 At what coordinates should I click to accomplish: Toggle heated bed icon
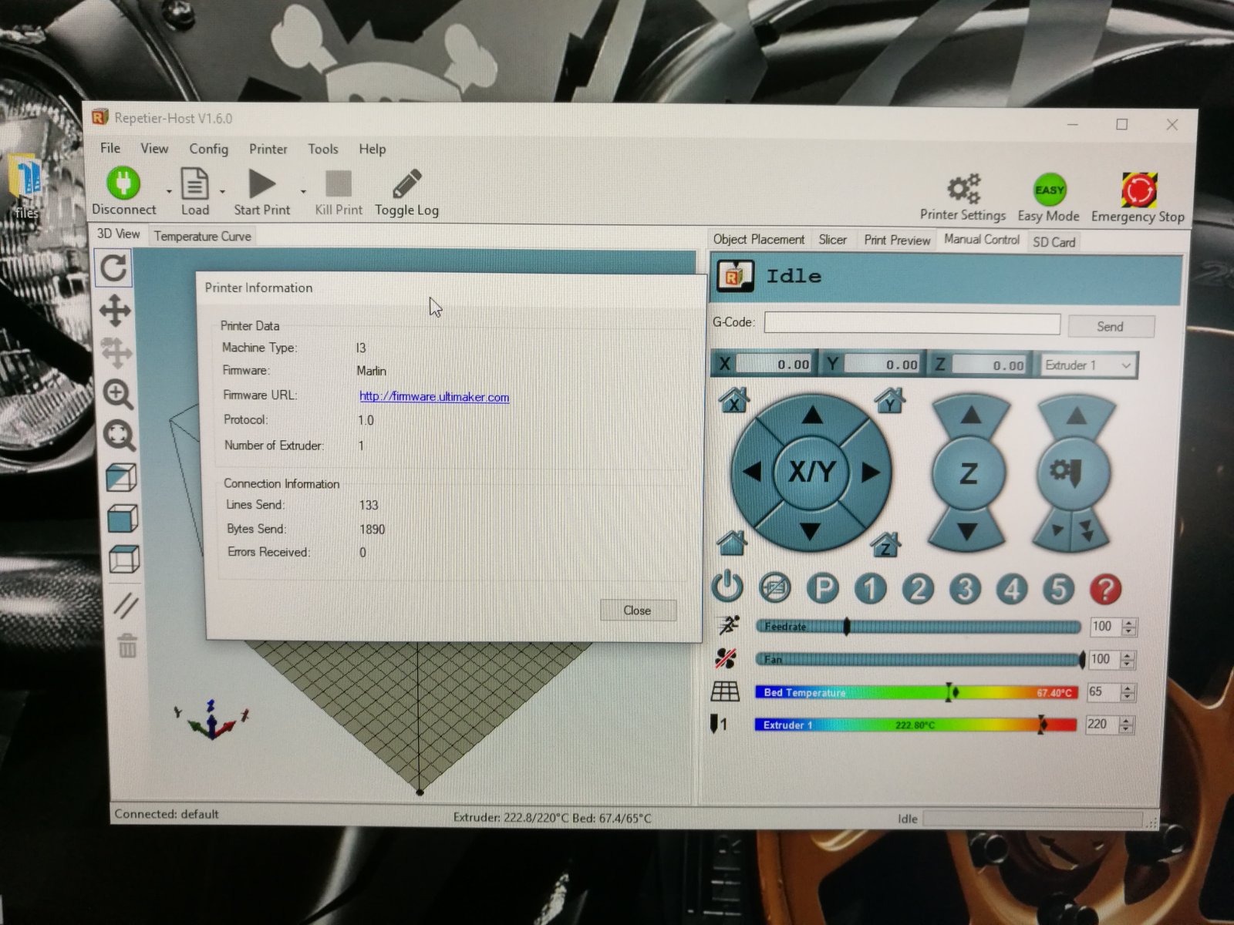[725, 691]
